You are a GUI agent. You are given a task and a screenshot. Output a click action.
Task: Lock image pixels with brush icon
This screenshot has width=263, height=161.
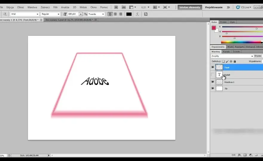coord(227,61)
